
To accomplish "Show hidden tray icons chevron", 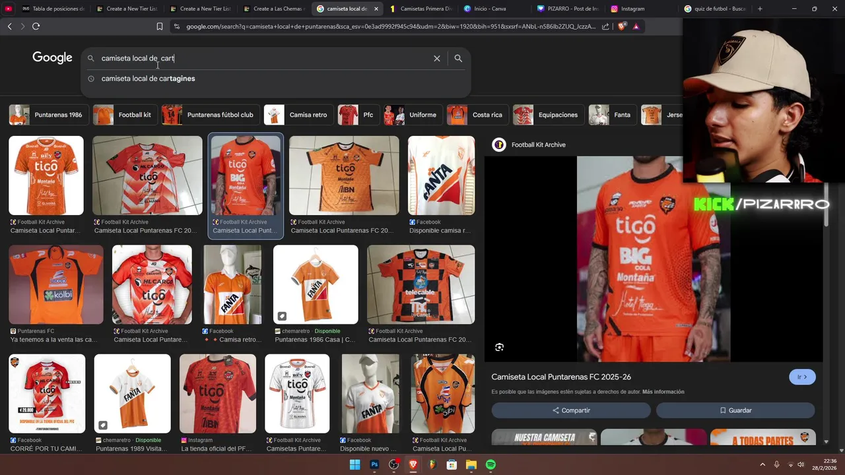I will (x=762, y=464).
